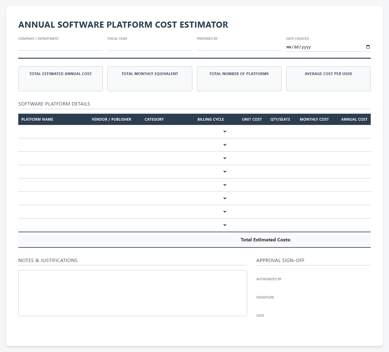Click the Authorized By label
389x352 pixels.
pos(269,279)
